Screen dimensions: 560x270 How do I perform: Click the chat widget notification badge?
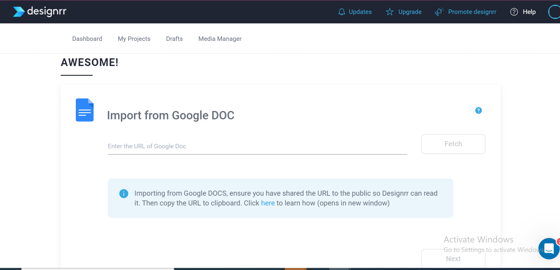coord(559,241)
